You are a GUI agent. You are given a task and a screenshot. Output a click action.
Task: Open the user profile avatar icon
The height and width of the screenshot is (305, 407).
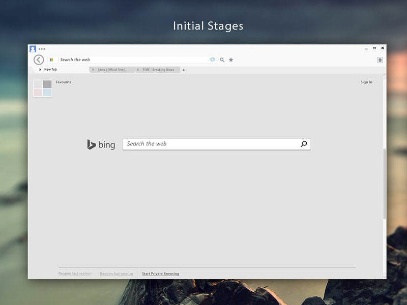point(33,49)
